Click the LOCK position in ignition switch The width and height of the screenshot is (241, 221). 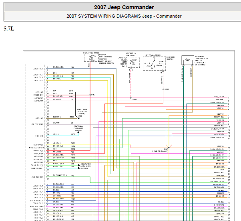tap(148, 66)
